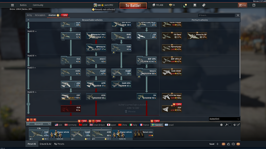Image resolution: width=266 pixels, height=149 pixels.
Task: Open the gear settings icon near nations
Action: [221, 125]
